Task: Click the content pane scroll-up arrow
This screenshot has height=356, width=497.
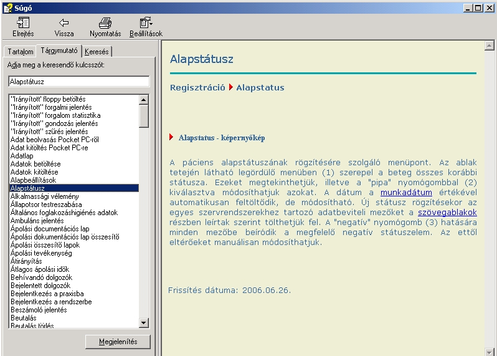Action: [x=489, y=46]
